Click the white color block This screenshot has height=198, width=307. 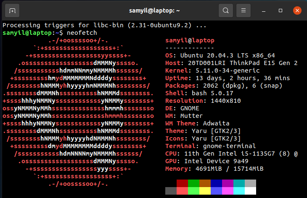coord(250,191)
